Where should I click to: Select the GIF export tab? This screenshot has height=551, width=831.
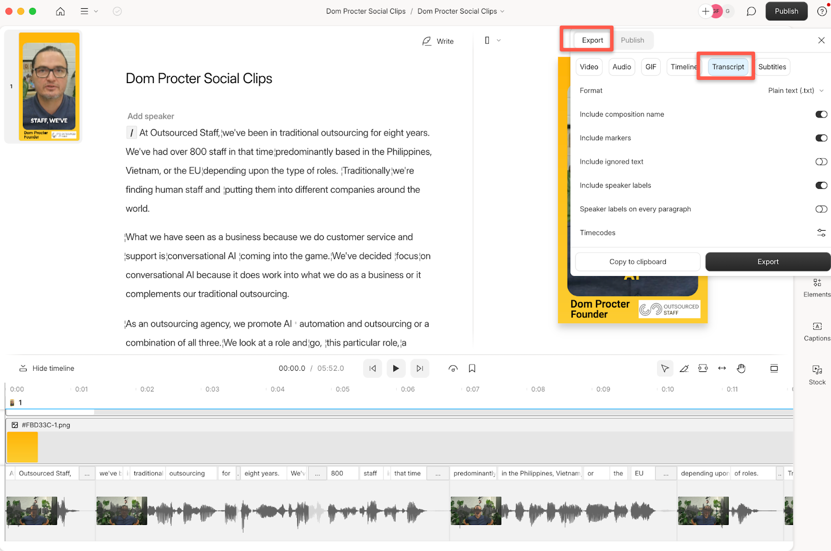pyautogui.click(x=651, y=66)
